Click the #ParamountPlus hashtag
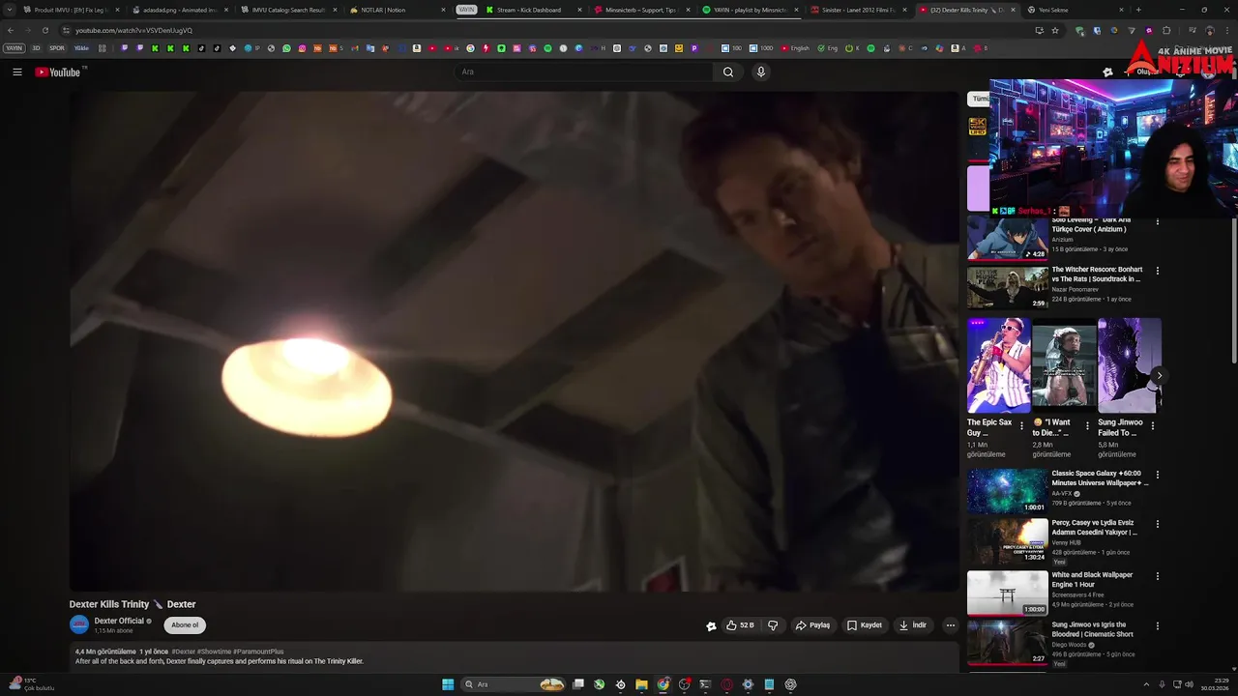The image size is (1238, 696). tap(258, 652)
